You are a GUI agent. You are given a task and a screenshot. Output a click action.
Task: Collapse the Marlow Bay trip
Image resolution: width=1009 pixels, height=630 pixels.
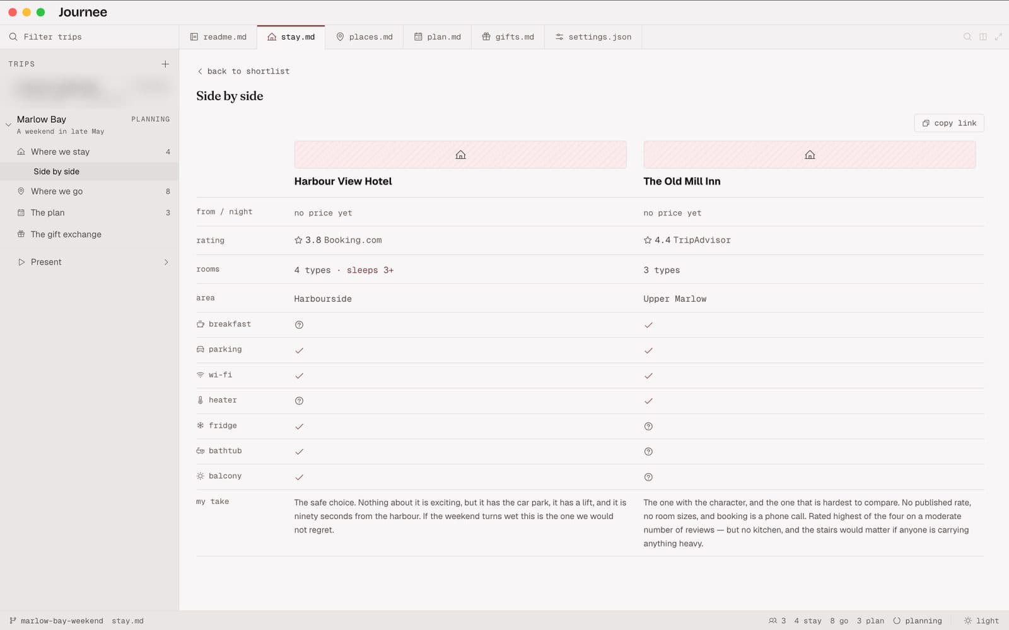(x=8, y=125)
